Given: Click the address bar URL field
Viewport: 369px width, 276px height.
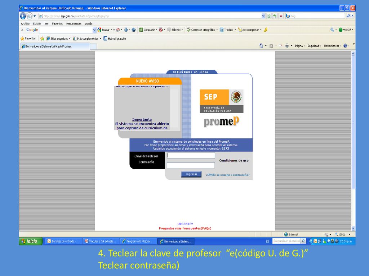Looking at the screenshot, I should [x=150, y=16].
